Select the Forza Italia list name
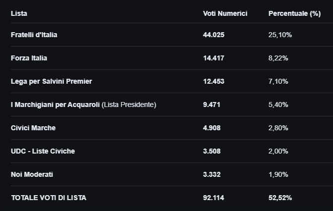The width and height of the screenshot is (333, 211). 29,58
